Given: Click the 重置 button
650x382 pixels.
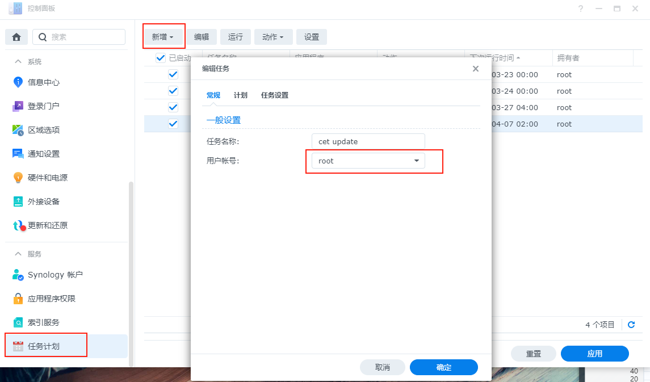Looking at the screenshot, I should pos(534,354).
